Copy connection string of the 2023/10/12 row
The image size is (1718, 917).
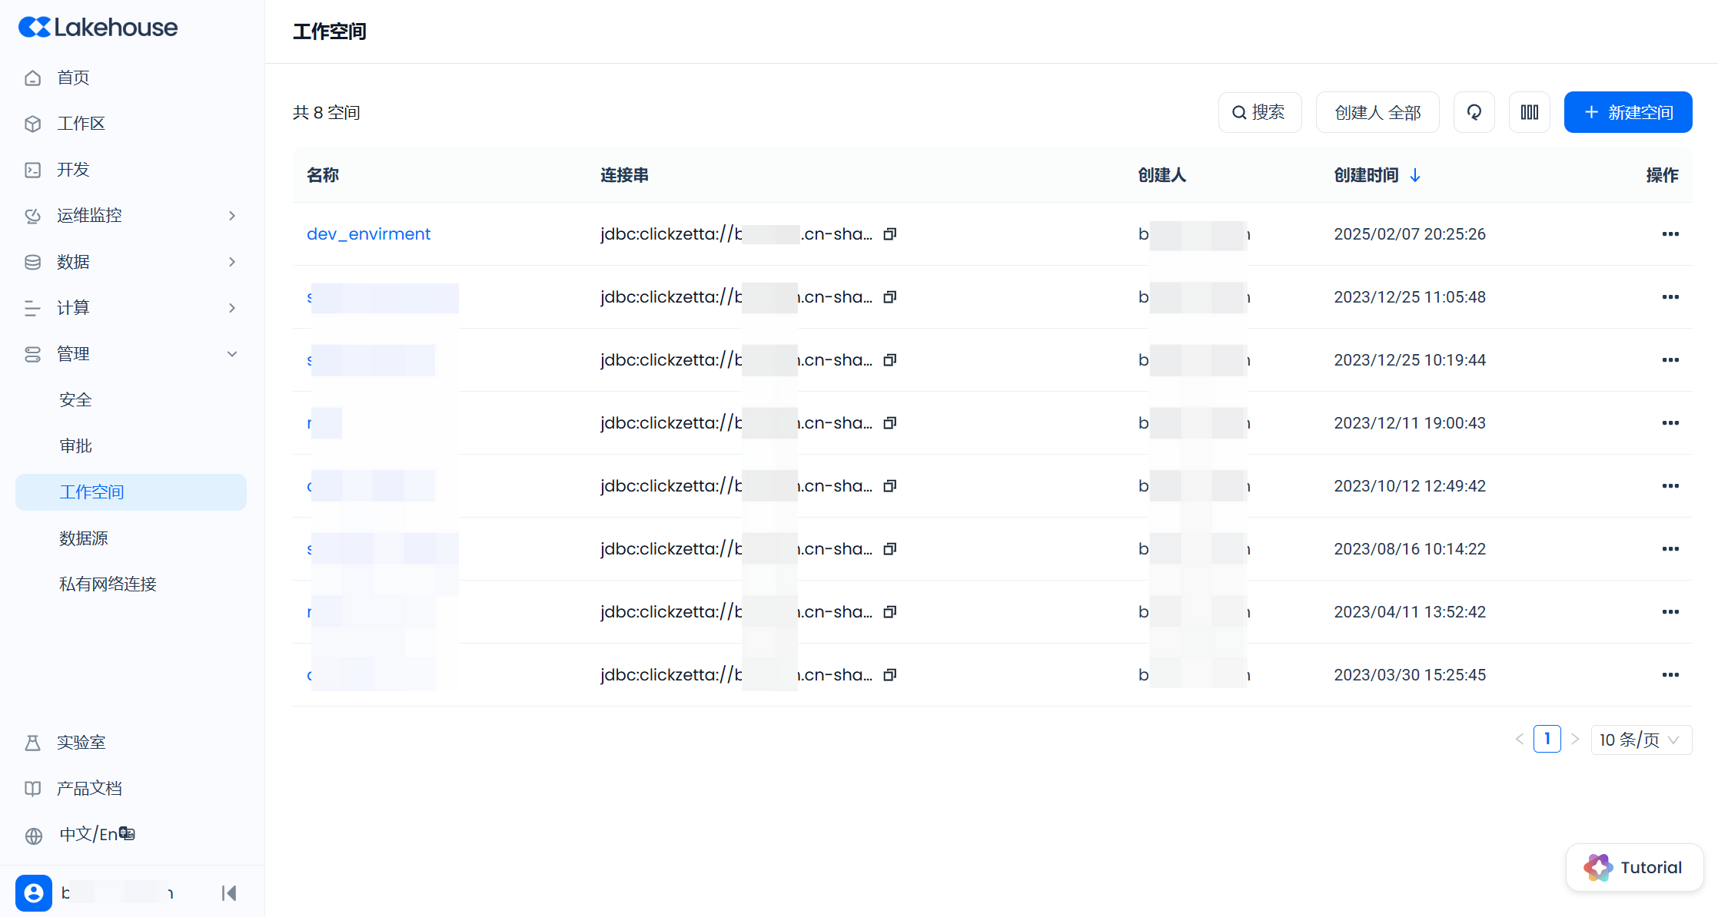click(889, 486)
